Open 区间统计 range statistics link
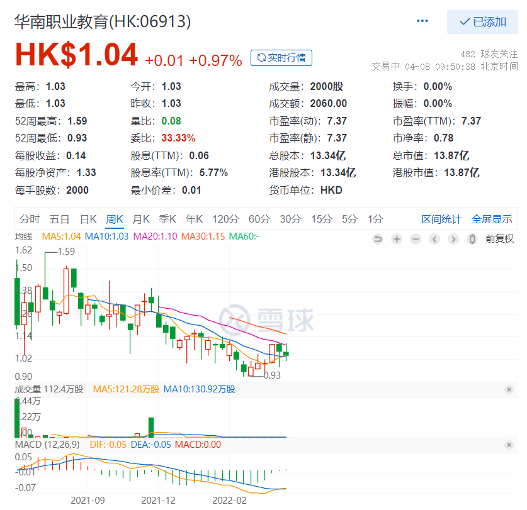 441,219
